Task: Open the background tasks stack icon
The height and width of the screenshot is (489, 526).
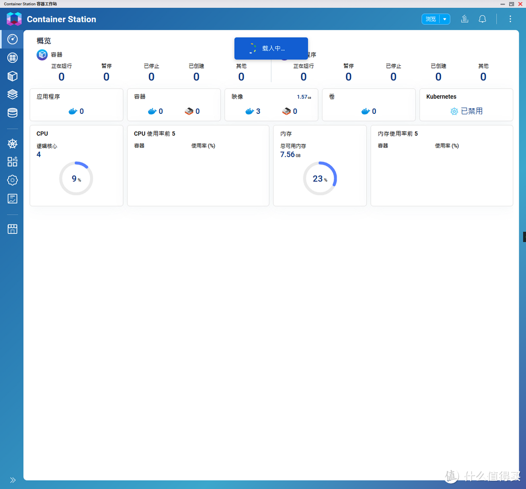Action: point(465,19)
